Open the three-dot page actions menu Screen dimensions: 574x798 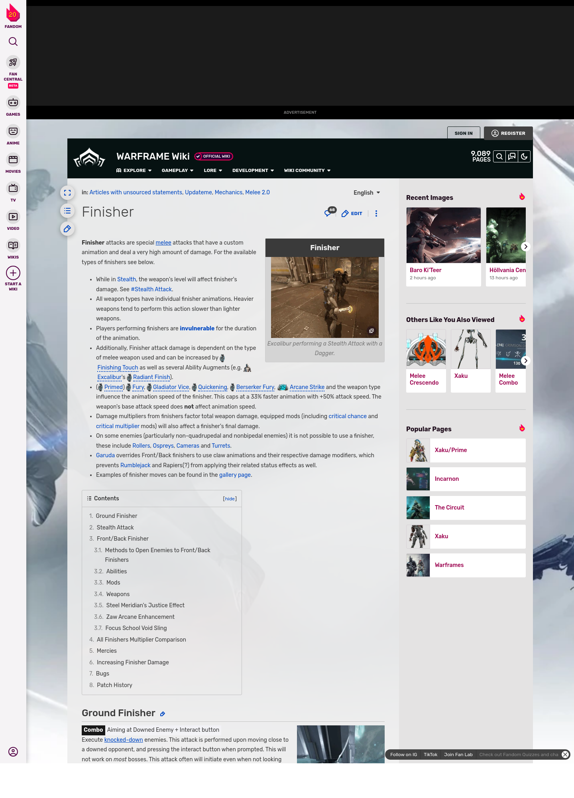(x=376, y=213)
